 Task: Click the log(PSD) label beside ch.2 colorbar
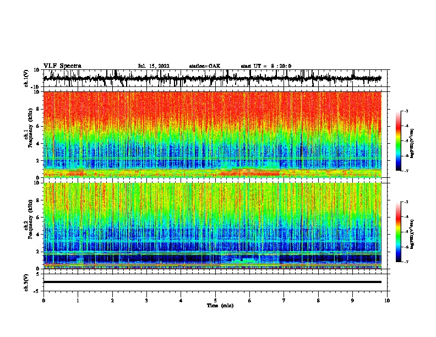click(x=412, y=235)
